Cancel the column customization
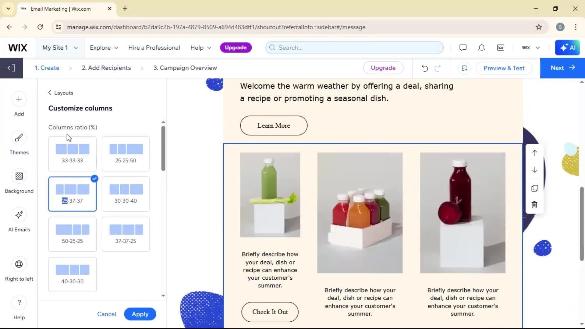The image size is (585, 329). tap(107, 314)
